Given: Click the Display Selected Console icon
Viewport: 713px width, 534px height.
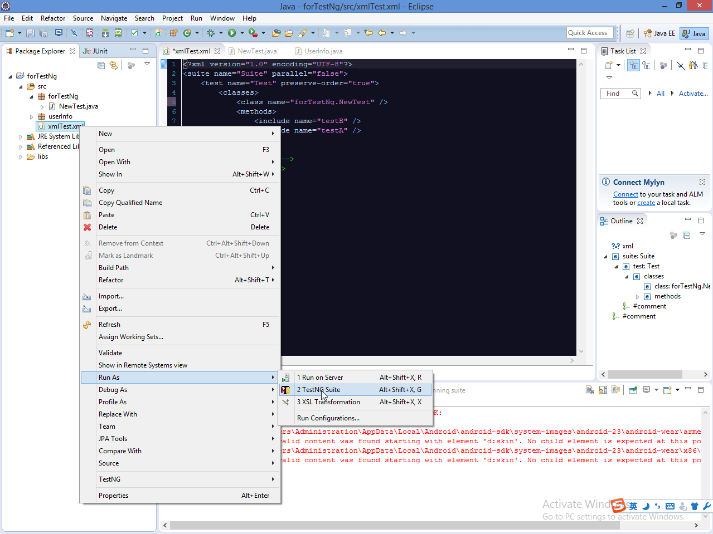Looking at the screenshot, I should pyautogui.click(x=647, y=390).
